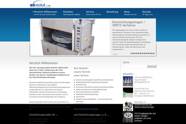Open the Entschichten von Dekorativ-Beschichtung news link

(144, 92)
